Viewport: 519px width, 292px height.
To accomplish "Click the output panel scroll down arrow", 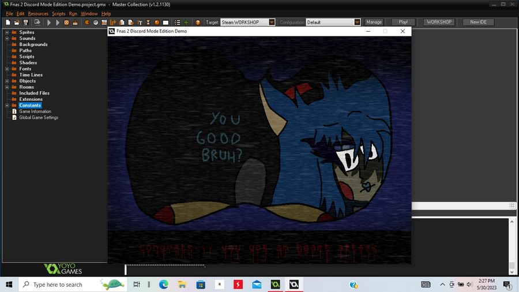I will (512, 272).
